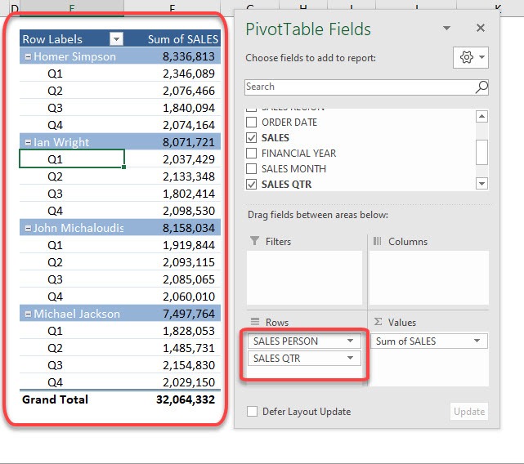Open the Row Labels filter dropdown
Viewport: 524px width, 464px height.
tap(116, 39)
